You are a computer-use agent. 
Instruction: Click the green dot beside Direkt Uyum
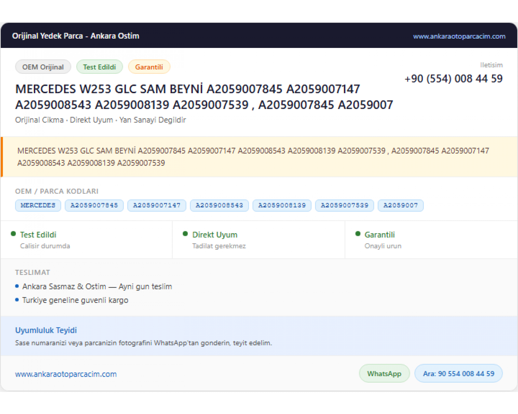click(185, 234)
